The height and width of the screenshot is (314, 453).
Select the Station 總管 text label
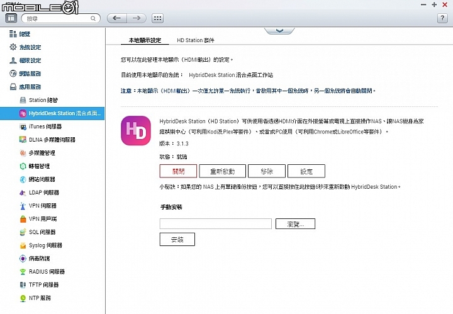click(43, 100)
